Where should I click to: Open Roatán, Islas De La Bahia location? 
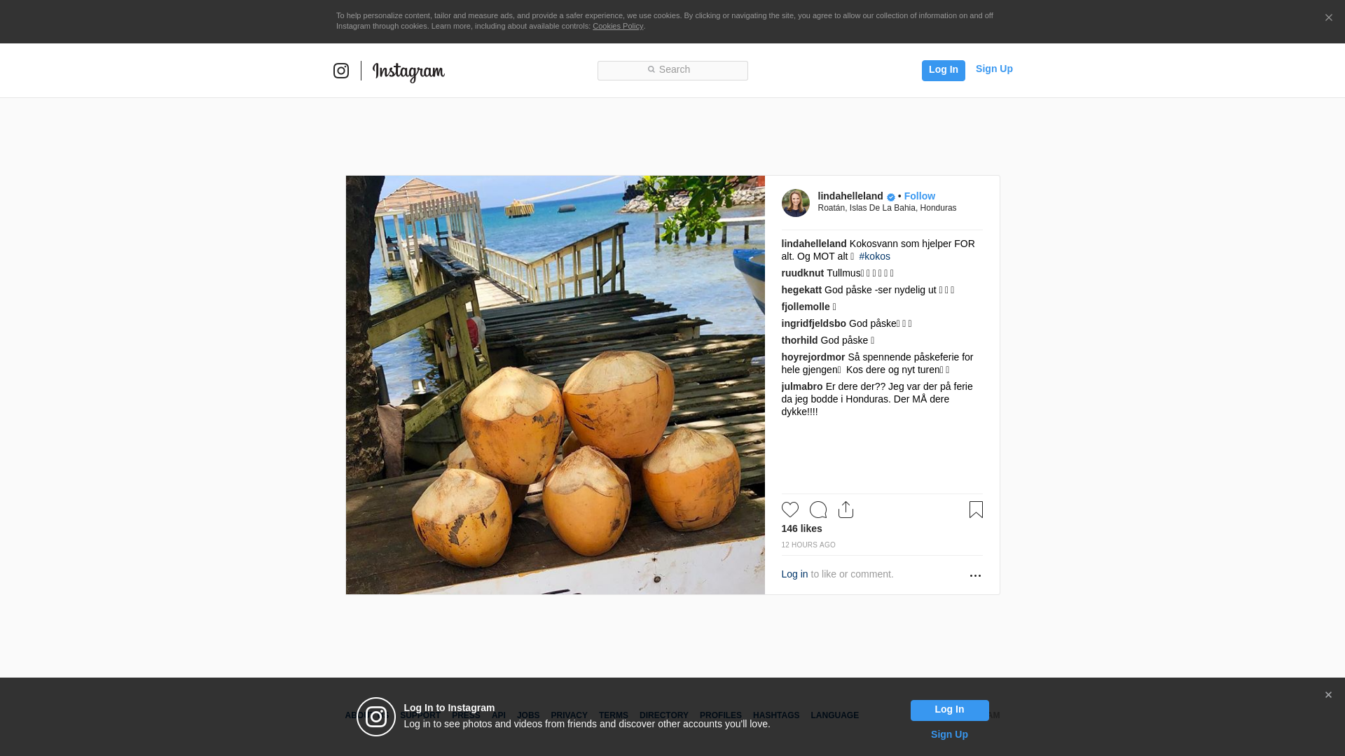[887, 208]
